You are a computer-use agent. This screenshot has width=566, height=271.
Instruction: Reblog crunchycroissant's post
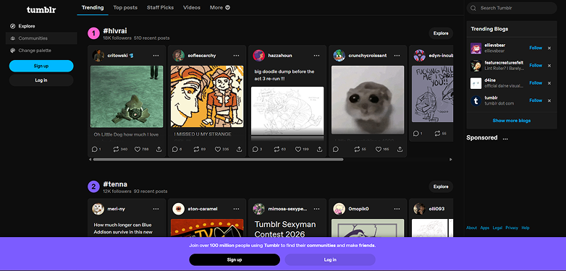(x=357, y=149)
